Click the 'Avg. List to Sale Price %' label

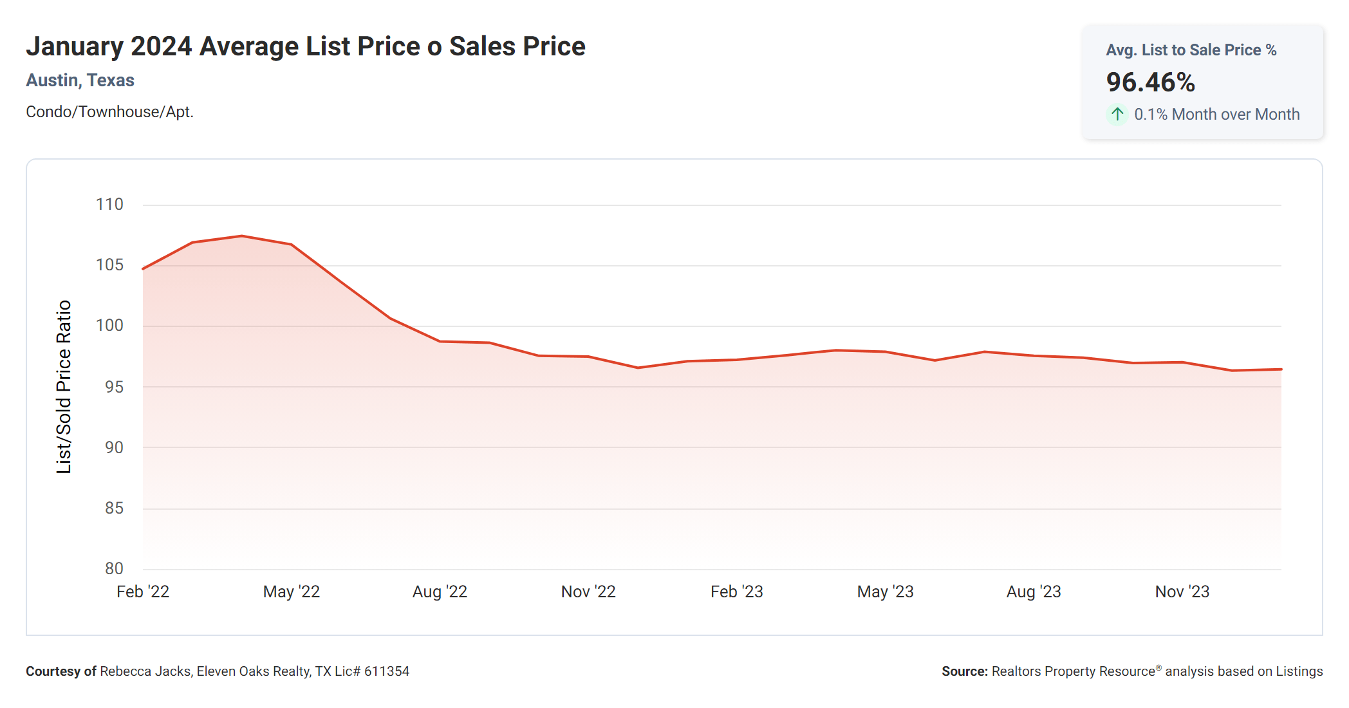1191,50
